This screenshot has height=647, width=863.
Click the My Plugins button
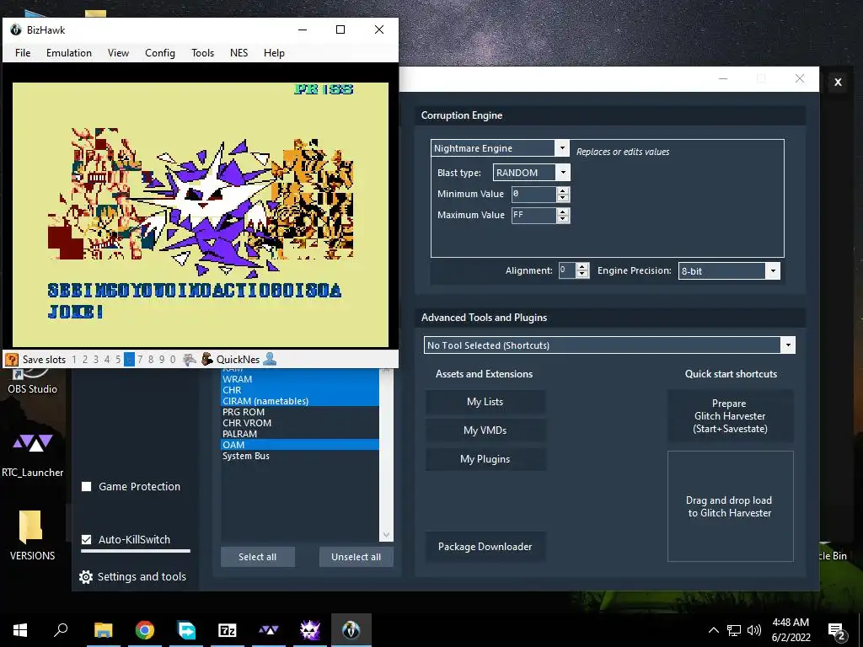click(485, 459)
